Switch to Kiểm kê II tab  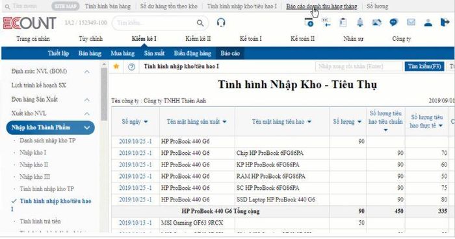click(198, 39)
